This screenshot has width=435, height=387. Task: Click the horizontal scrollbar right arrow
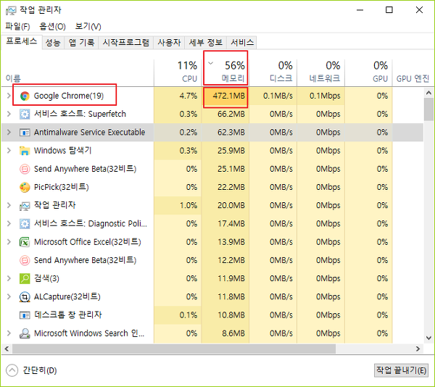[x=418, y=349]
